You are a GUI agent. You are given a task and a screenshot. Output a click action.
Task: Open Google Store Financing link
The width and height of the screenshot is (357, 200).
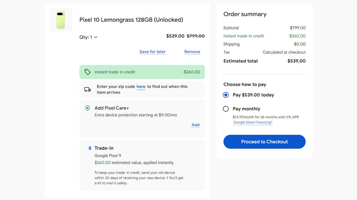point(253,122)
